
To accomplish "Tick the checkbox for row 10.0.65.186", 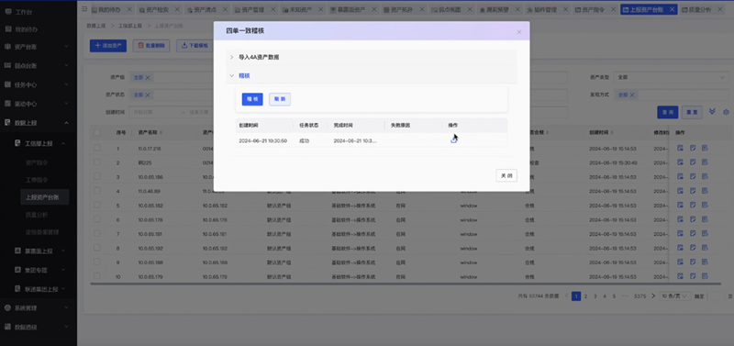I will tap(97, 176).
